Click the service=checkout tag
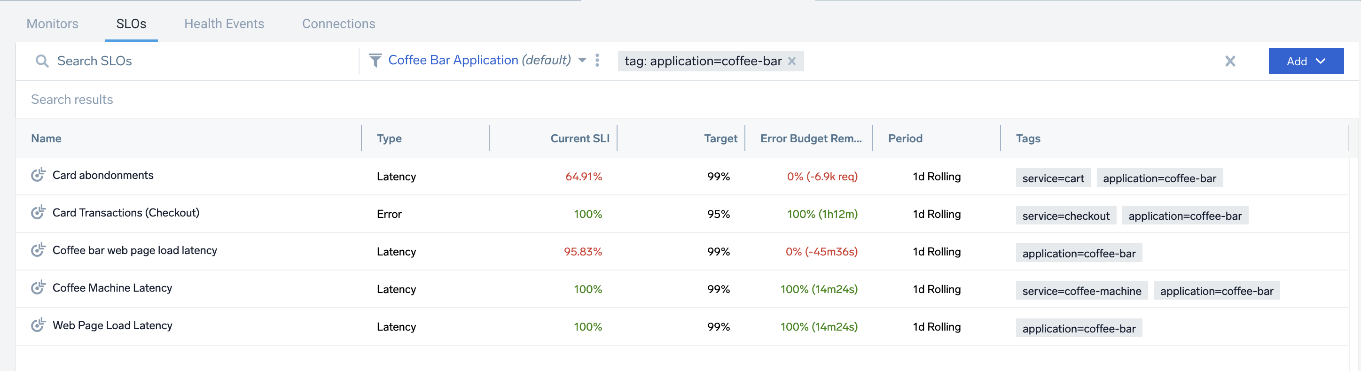This screenshot has width=1361, height=371. (x=1066, y=216)
